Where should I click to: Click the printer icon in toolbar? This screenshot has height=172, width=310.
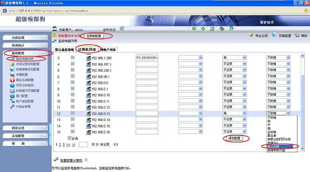[x=222, y=29]
